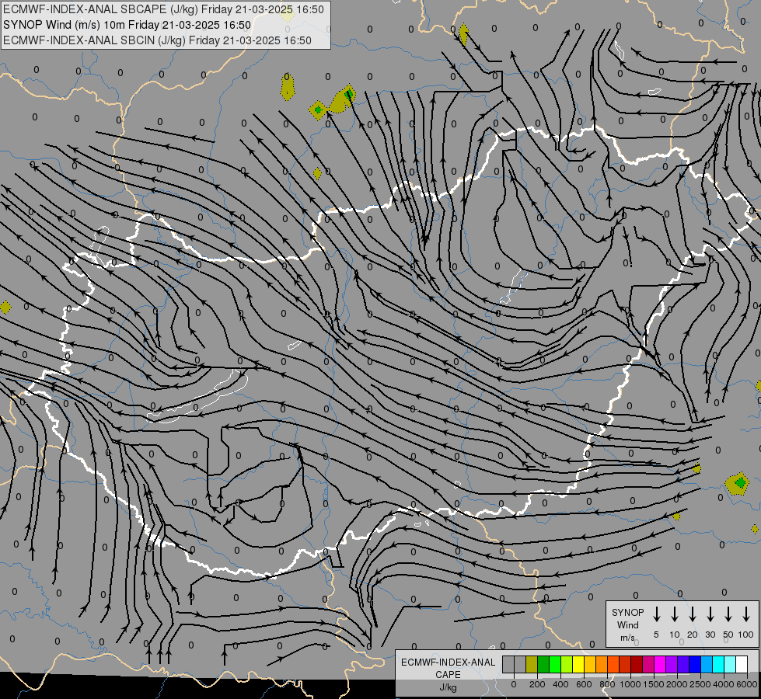The image size is (761, 699).
Task: Pick the gold CAPE legend swatch
Action: click(590, 664)
